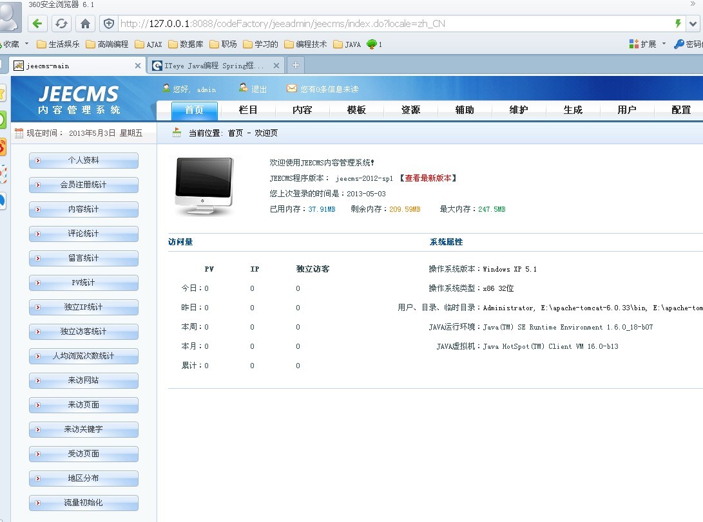The height and width of the screenshot is (522, 703).
Task: Click the monitor image on welcome page
Action: tap(204, 186)
